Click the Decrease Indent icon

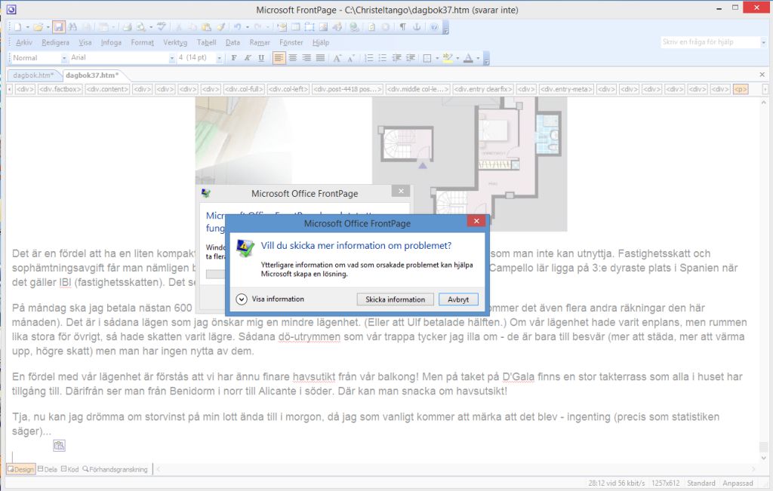[396, 57]
